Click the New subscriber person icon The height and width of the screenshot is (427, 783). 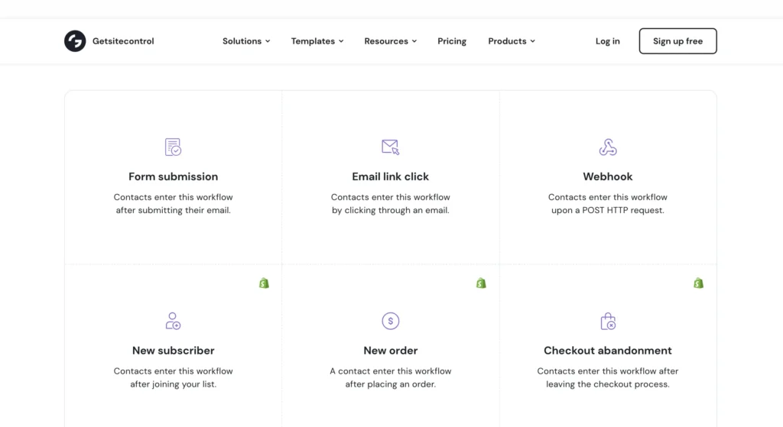click(x=174, y=321)
